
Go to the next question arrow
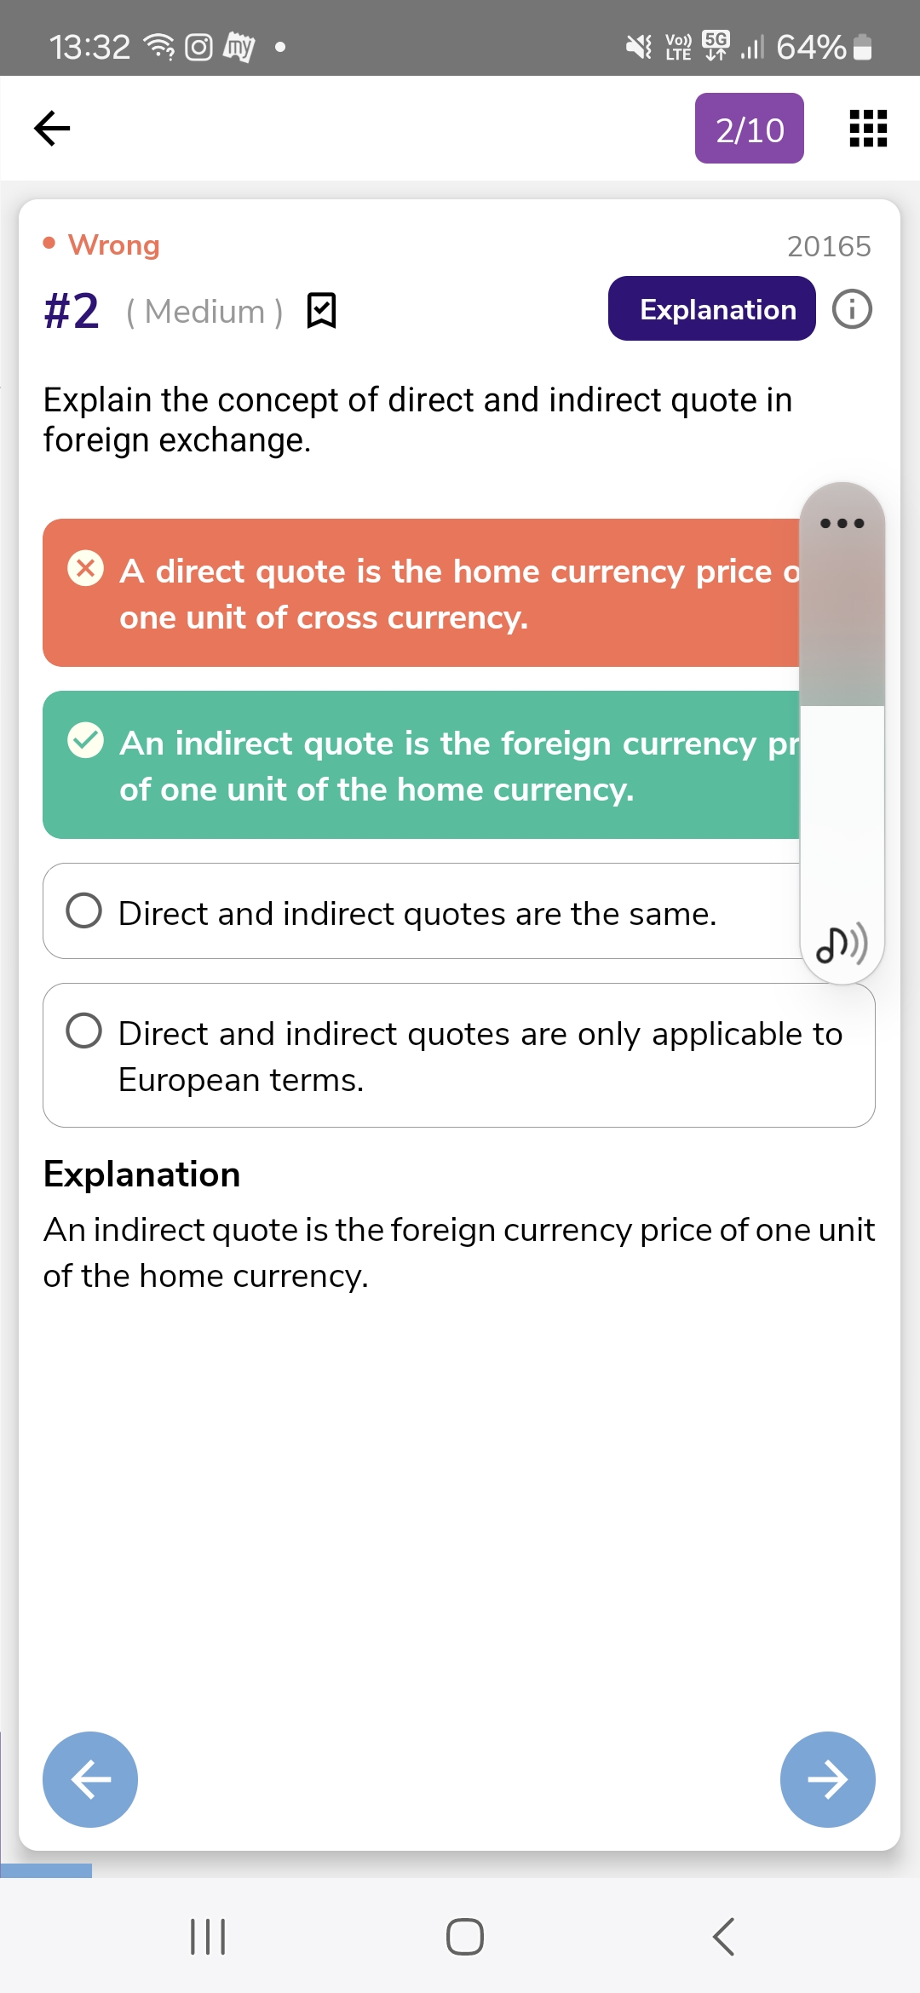[827, 1779]
